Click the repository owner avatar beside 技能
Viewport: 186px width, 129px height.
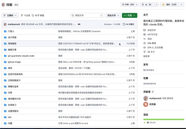point(3,5)
